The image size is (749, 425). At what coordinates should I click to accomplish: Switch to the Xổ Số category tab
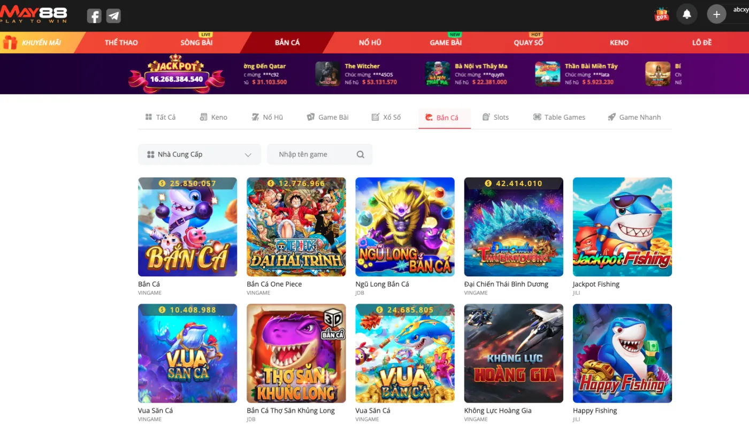386,117
